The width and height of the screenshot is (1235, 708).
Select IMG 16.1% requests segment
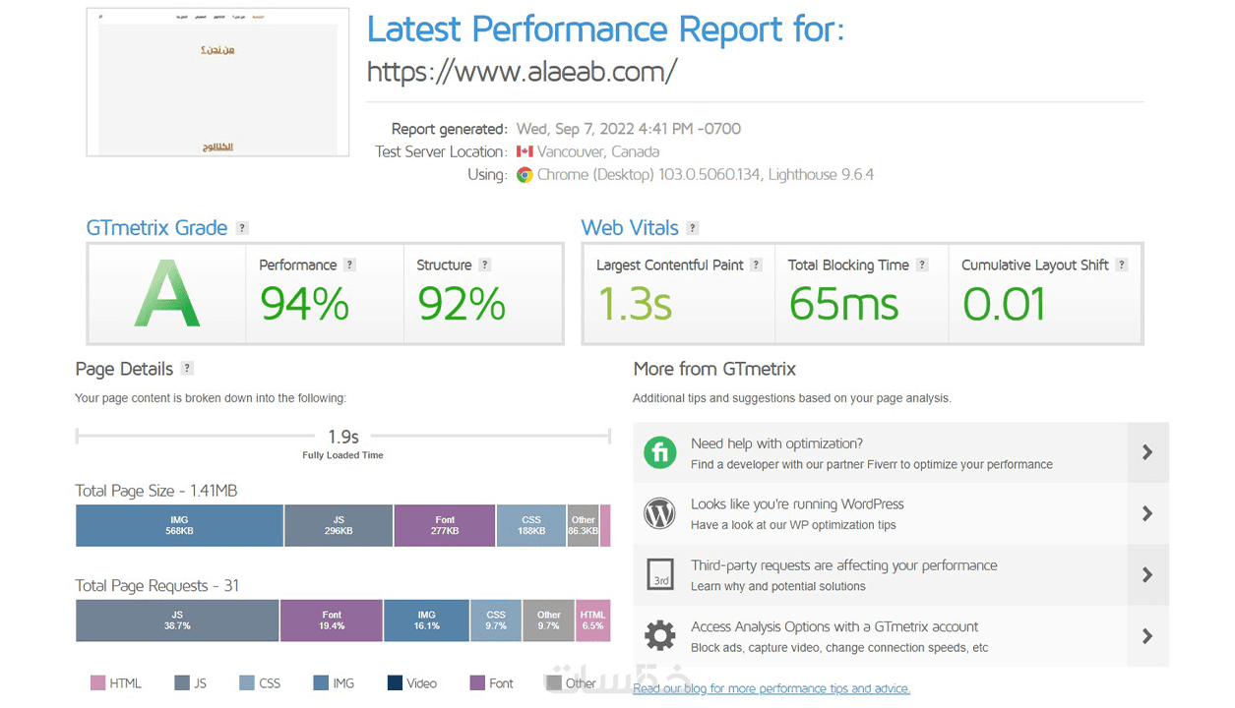point(426,620)
